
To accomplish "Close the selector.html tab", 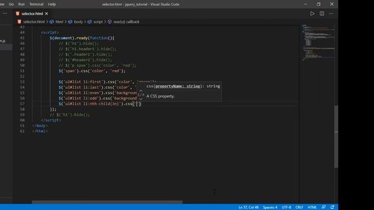I will tap(47, 13).
